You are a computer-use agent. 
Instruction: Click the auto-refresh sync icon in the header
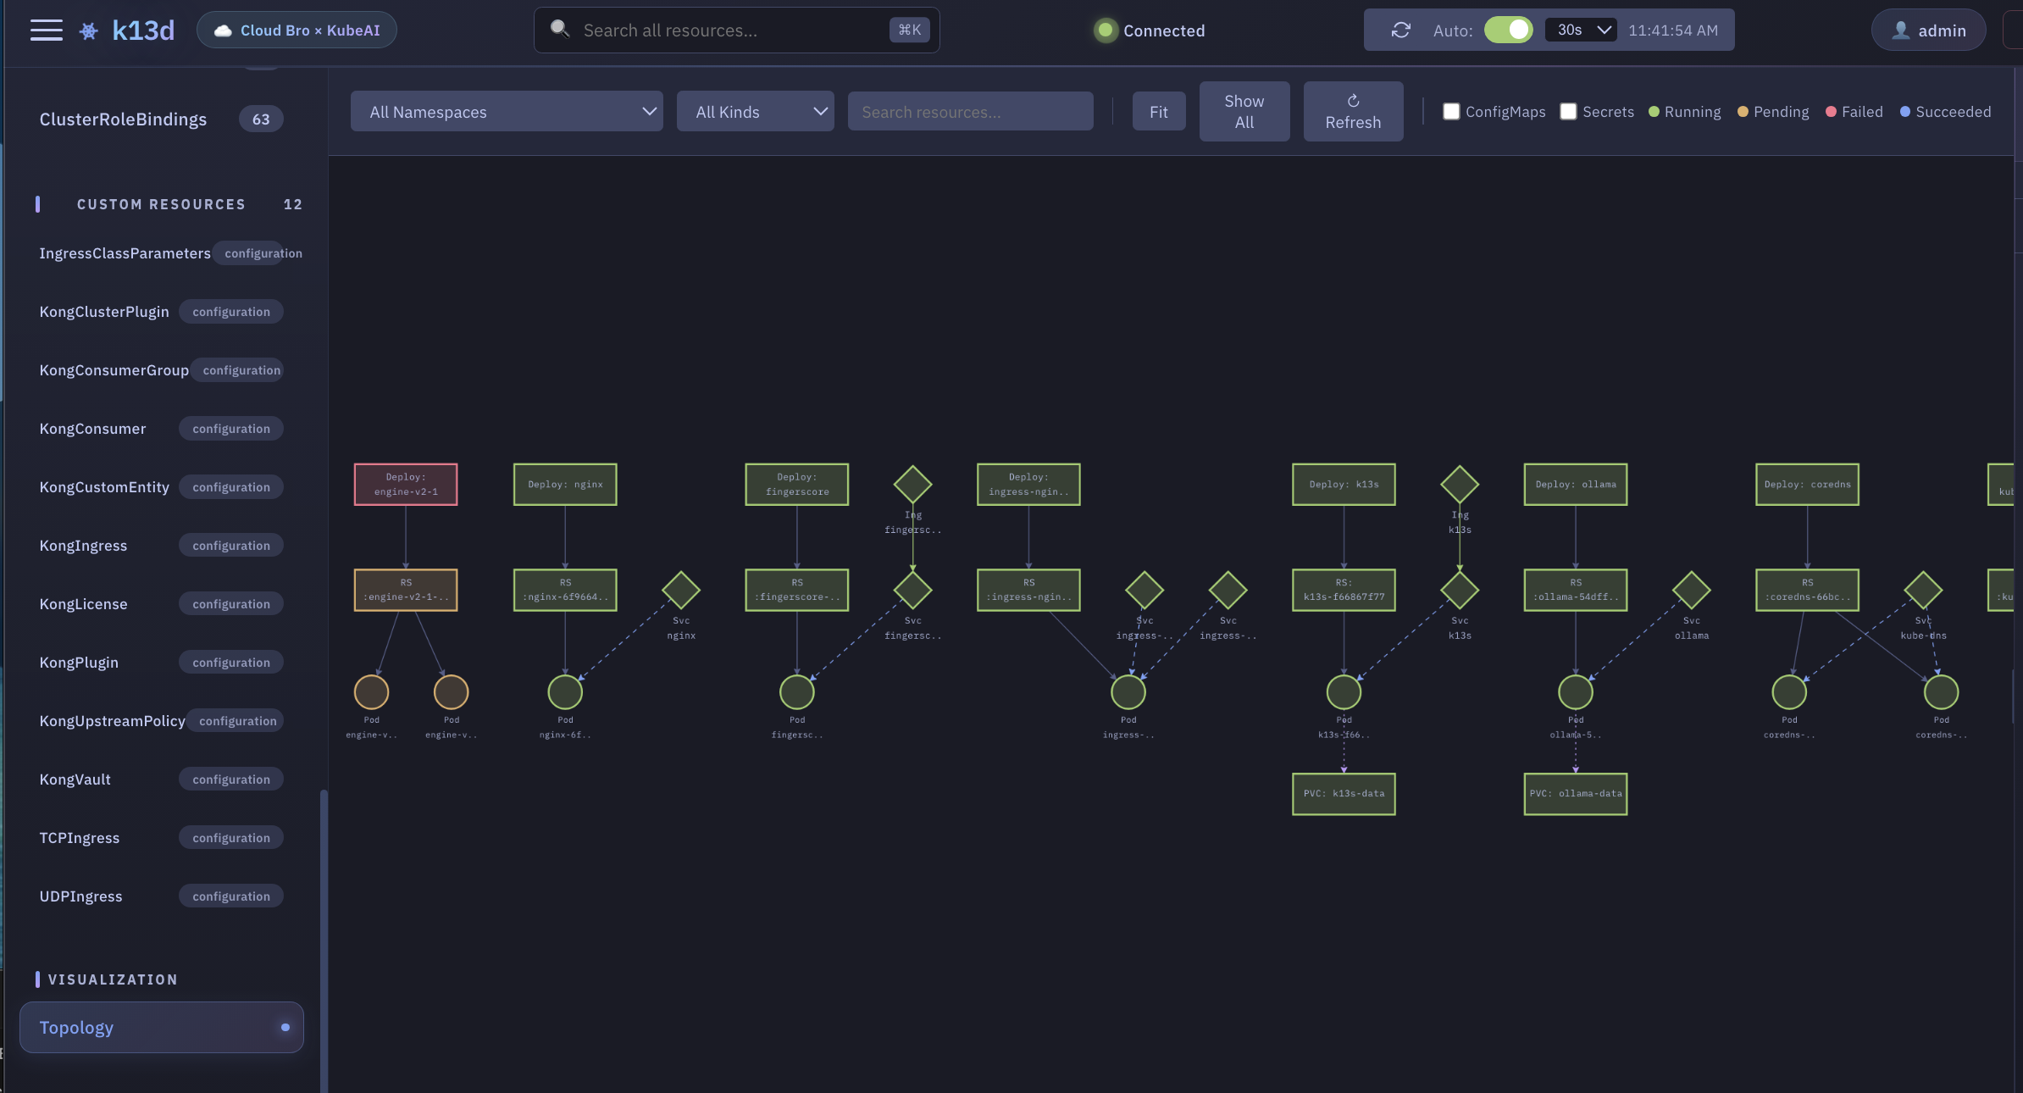point(1399,30)
